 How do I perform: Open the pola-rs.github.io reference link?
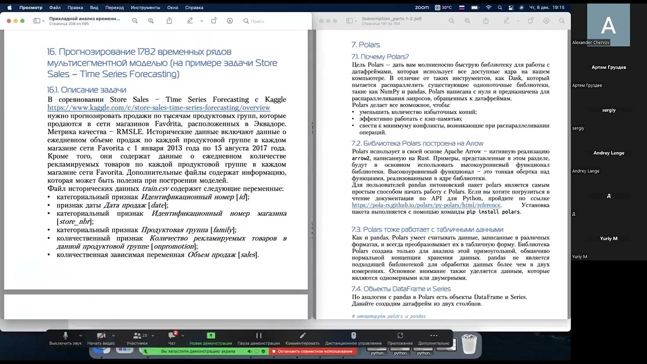point(426,205)
